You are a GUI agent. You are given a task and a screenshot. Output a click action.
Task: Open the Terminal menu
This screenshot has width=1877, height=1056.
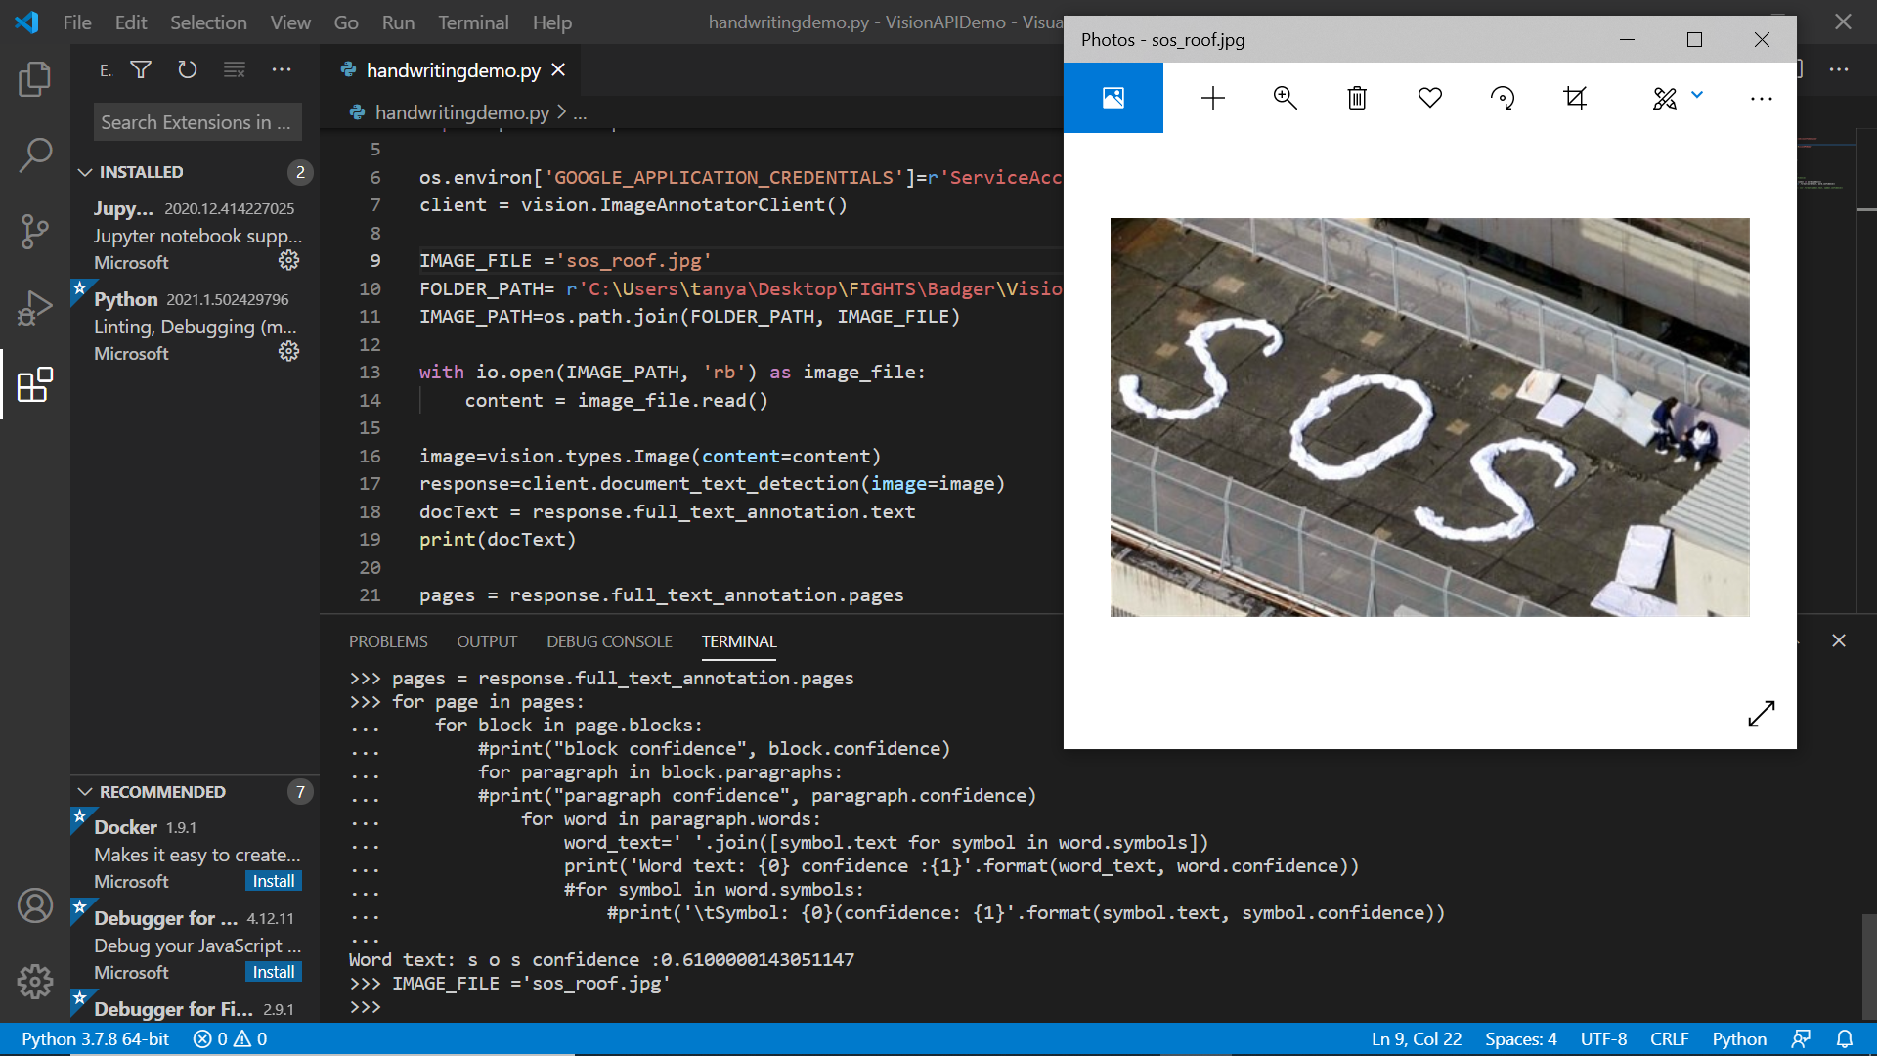[x=473, y=22]
